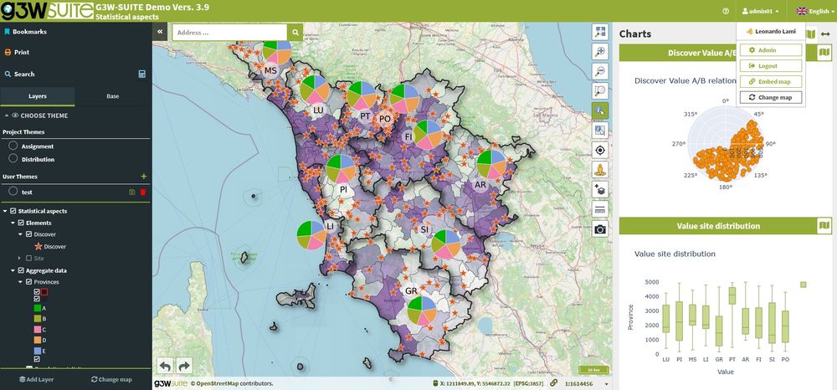837x390 pixels.
Task: Click the help question mark icon
Action: tap(726, 11)
